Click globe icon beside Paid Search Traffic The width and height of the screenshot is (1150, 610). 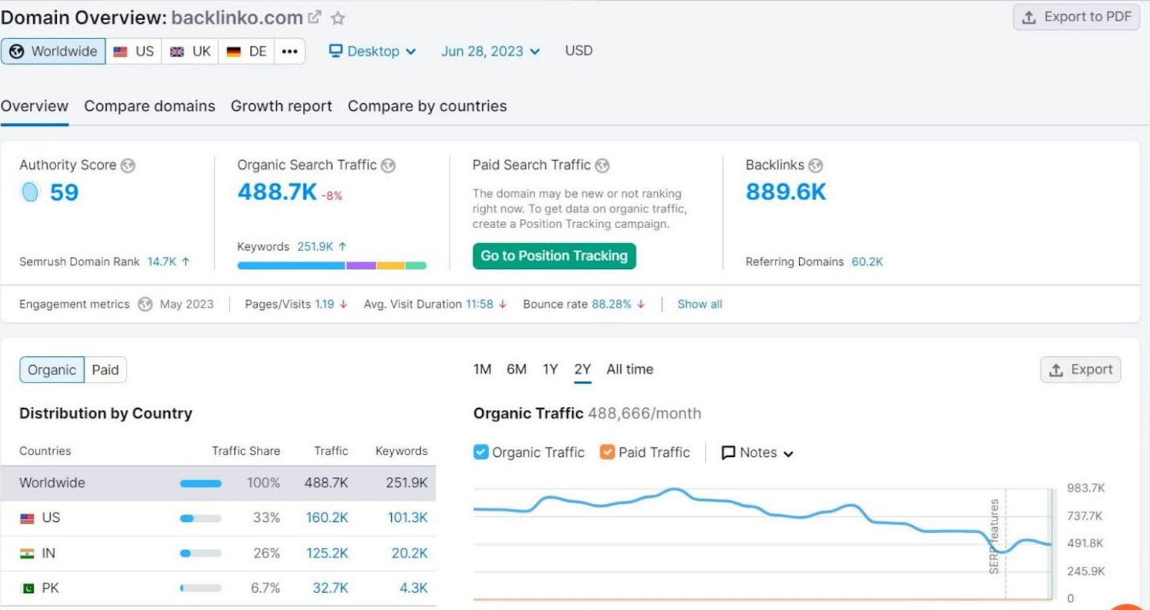(602, 165)
